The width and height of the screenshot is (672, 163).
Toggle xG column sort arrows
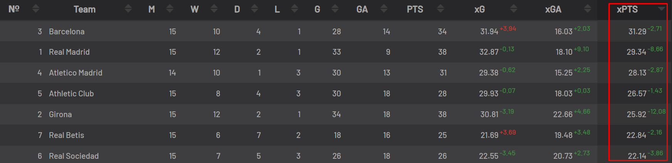click(x=514, y=8)
